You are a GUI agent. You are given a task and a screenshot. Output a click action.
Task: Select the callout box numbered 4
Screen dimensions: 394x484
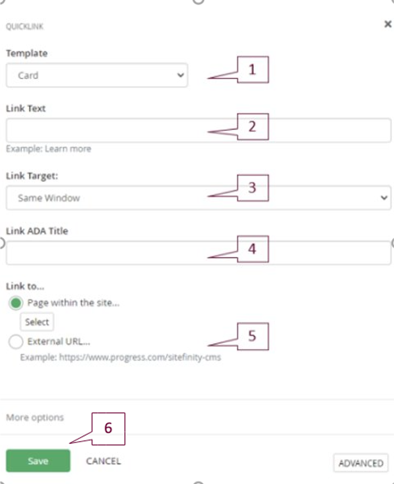coord(252,249)
